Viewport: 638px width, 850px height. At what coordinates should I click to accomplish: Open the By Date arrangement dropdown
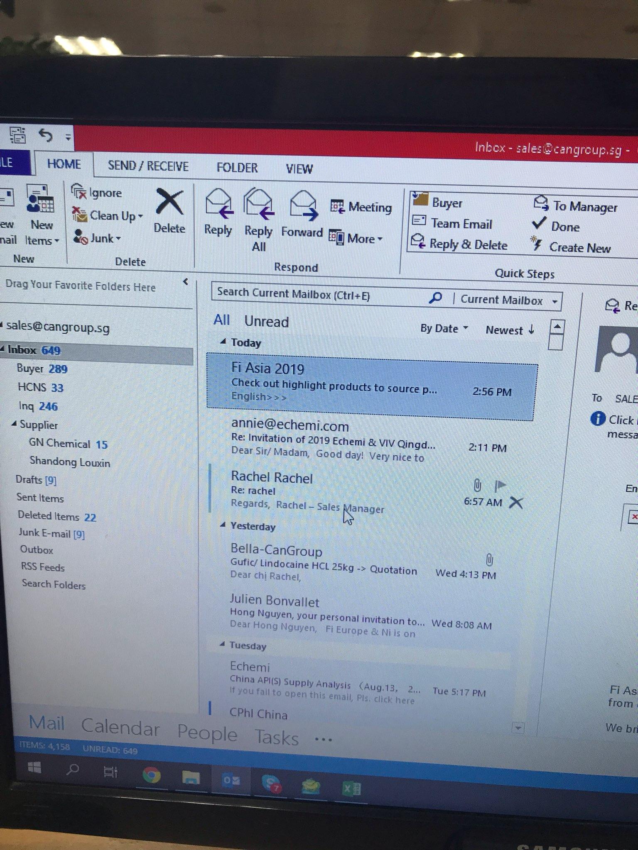pyautogui.click(x=444, y=328)
